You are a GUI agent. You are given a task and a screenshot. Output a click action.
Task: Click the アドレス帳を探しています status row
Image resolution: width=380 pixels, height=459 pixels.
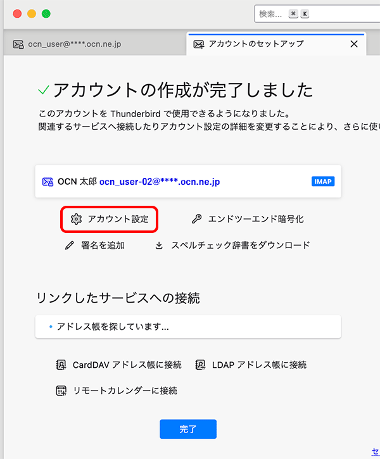click(x=188, y=327)
